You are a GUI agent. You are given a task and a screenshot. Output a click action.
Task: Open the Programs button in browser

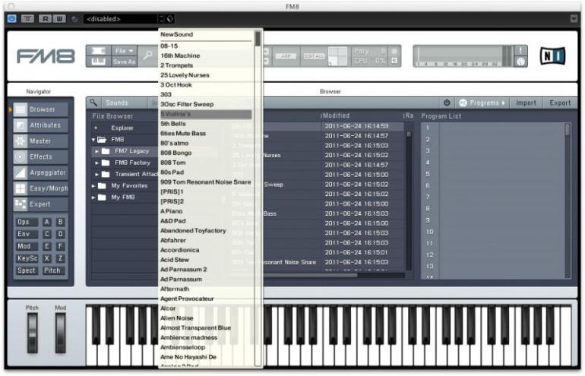tap(482, 103)
